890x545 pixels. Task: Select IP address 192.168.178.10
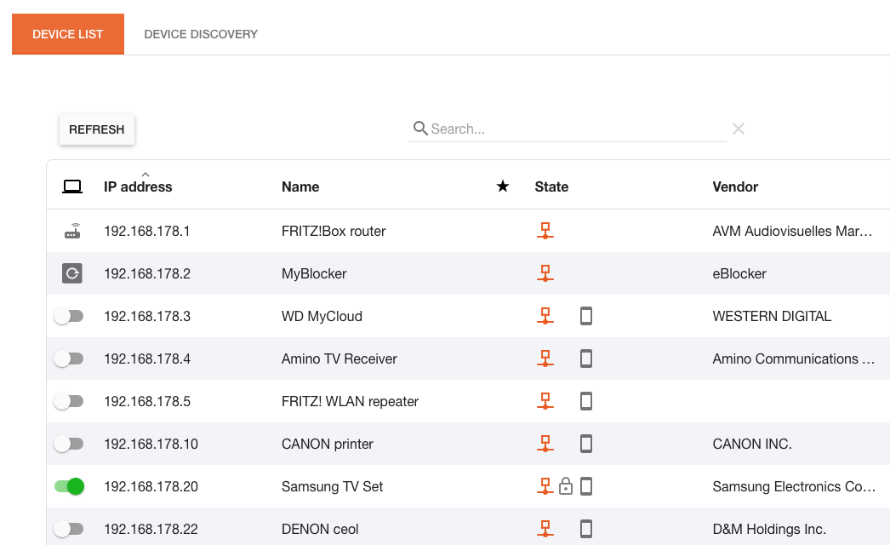pos(151,445)
